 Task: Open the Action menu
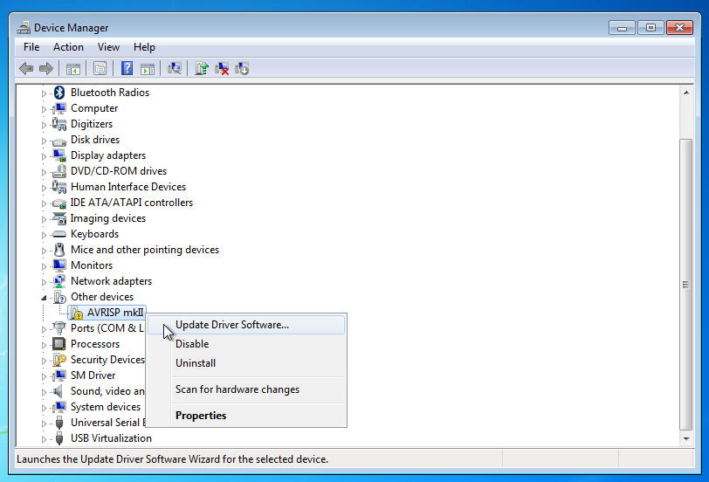point(68,47)
